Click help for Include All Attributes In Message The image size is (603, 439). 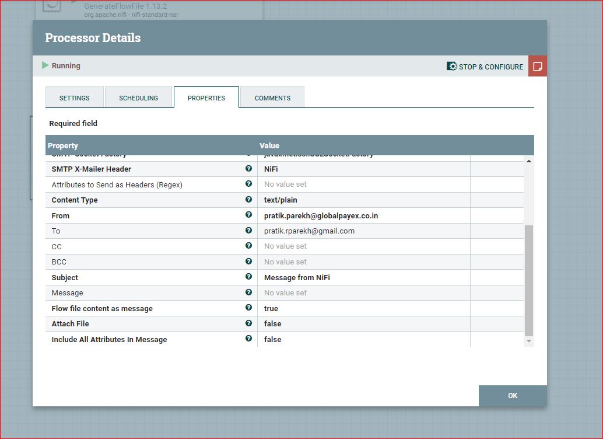[x=248, y=339]
